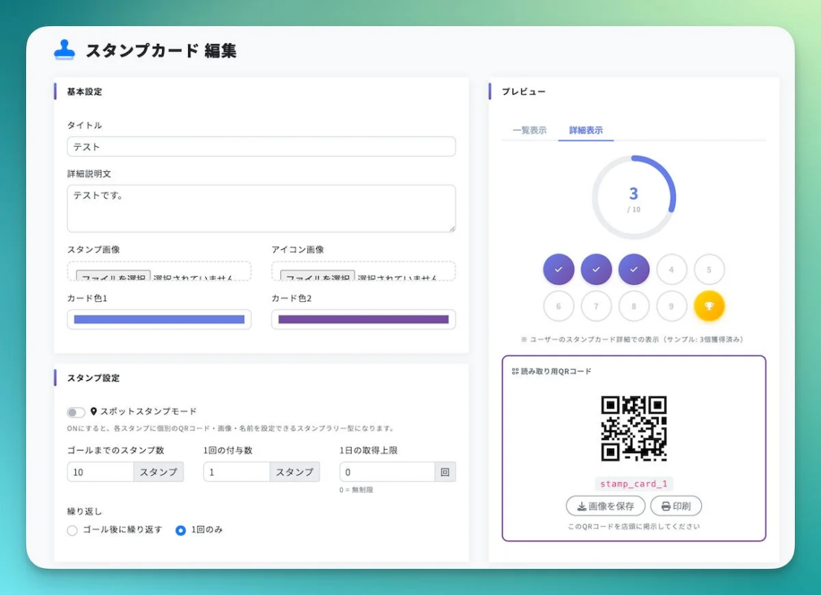The image size is (821, 595).
Task: Click the location pin icon near スポットスタンプモード
Action: point(92,411)
